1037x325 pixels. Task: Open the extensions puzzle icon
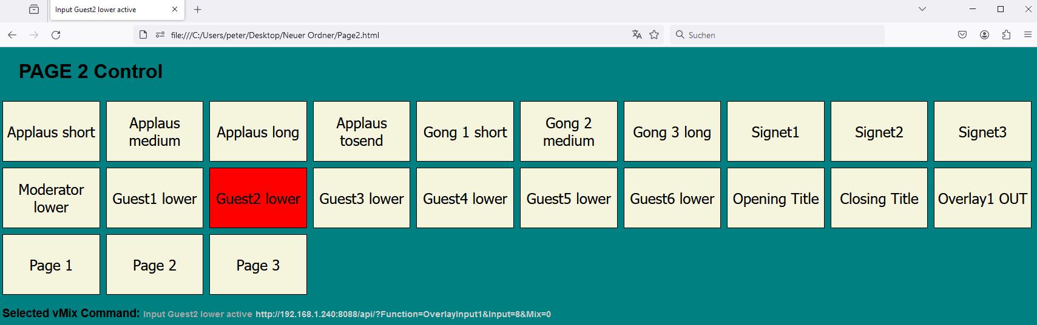click(x=1006, y=35)
